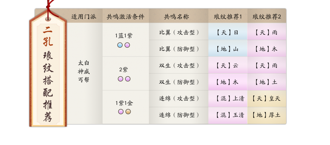Click the left purple orb under 2紫
The image size is (330, 145).
tap(120, 79)
